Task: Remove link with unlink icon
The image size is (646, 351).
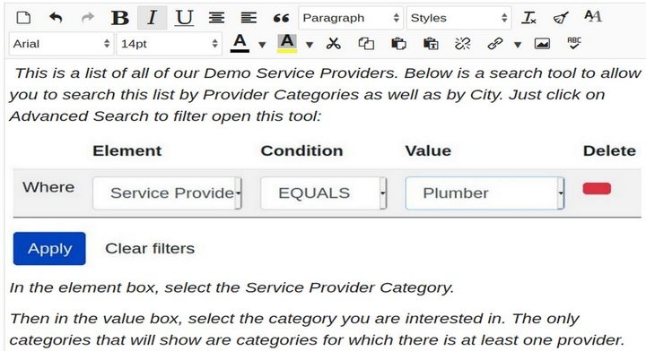Action: (463, 43)
